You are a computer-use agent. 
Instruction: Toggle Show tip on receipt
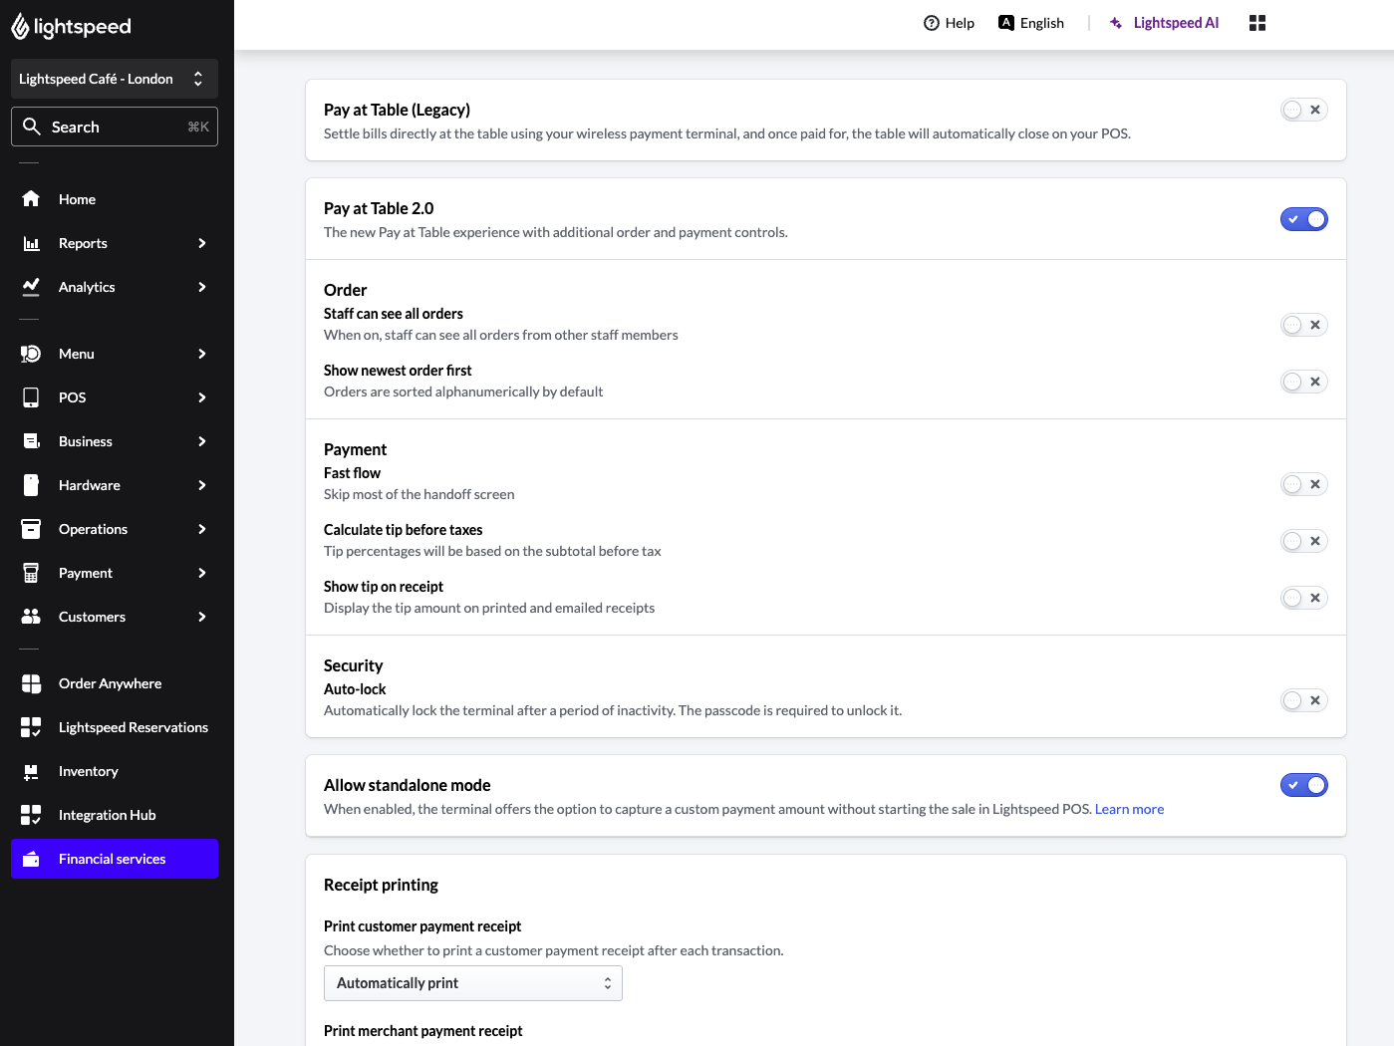tap(1303, 598)
